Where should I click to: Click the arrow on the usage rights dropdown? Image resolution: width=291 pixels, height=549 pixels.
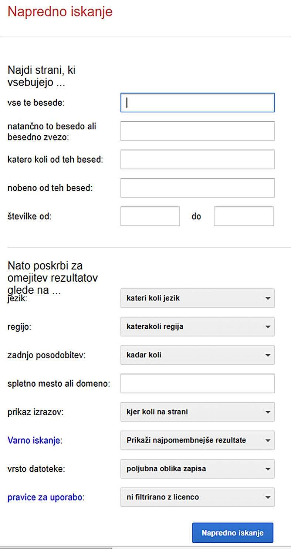point(268,498)
